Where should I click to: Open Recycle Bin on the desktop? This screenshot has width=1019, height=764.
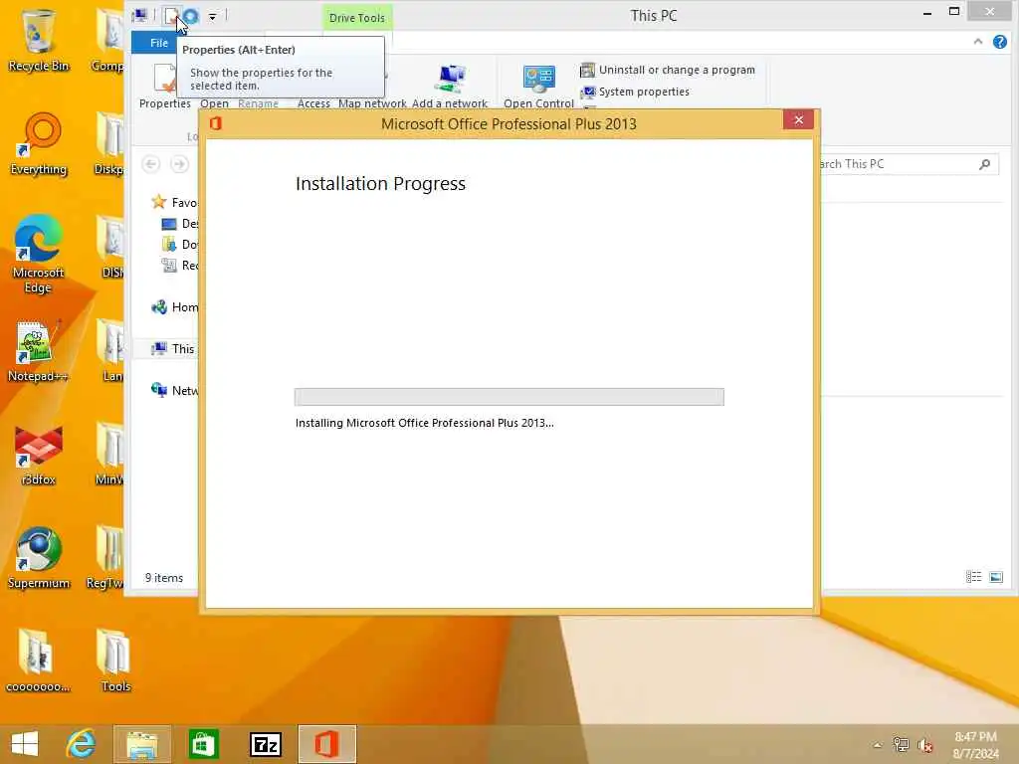[x=39, y=39]
